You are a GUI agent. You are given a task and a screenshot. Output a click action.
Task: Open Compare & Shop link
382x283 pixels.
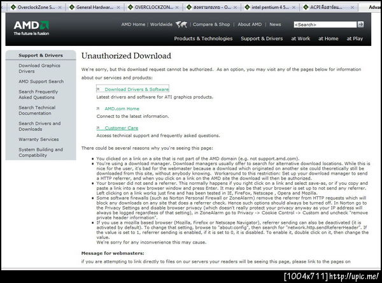[211, 24]
